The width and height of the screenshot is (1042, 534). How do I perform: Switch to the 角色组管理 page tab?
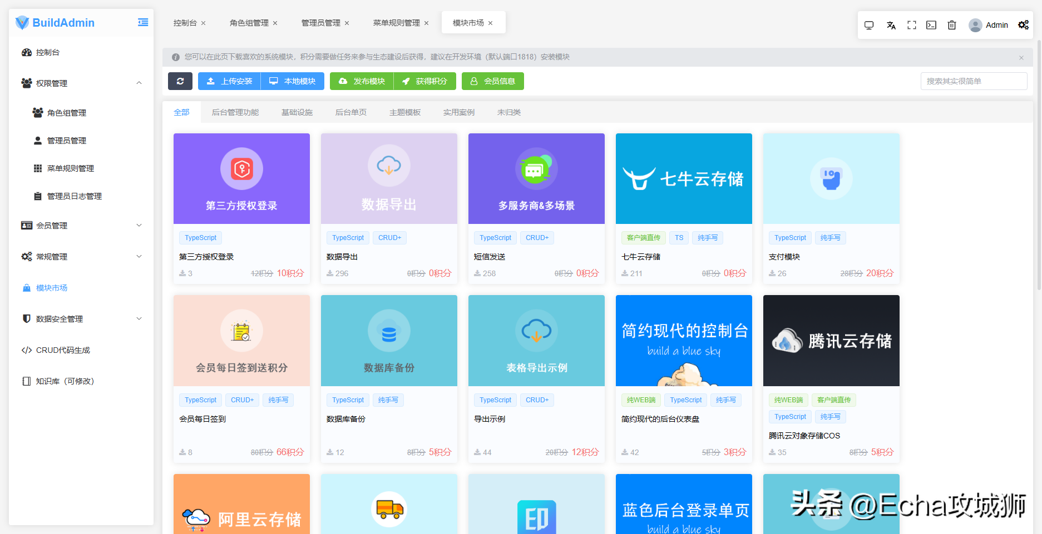(x=249, y=23)
